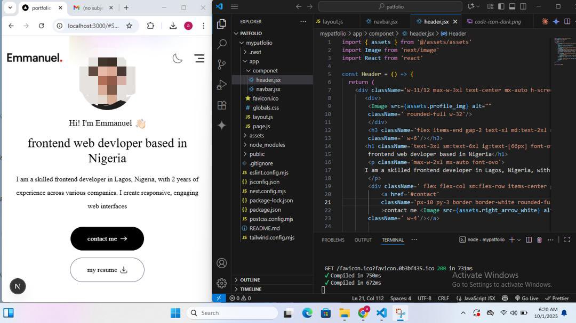
Task: Open a new Chrome tab with plus button
Action: 126,7
